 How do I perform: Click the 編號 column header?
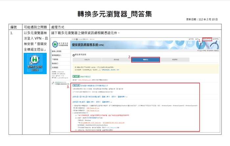[x=13, y=27]
